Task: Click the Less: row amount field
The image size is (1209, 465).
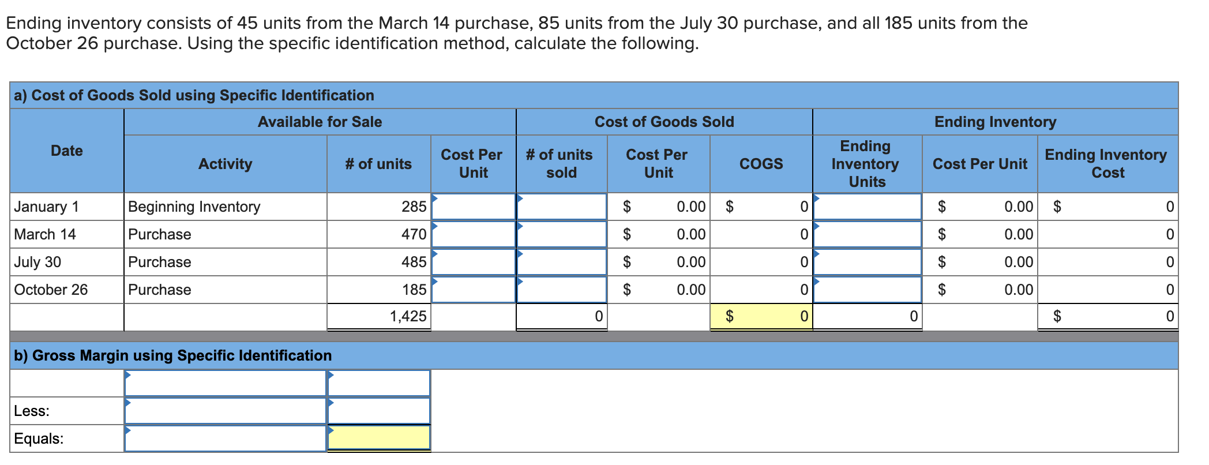Action: point(379,411)
